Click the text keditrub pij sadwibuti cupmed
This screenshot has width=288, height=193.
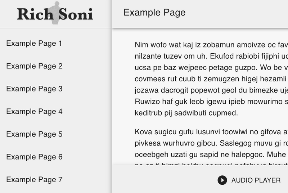coord(186,113)
